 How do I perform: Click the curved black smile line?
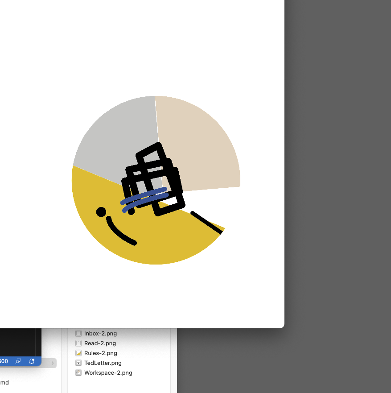119,233
